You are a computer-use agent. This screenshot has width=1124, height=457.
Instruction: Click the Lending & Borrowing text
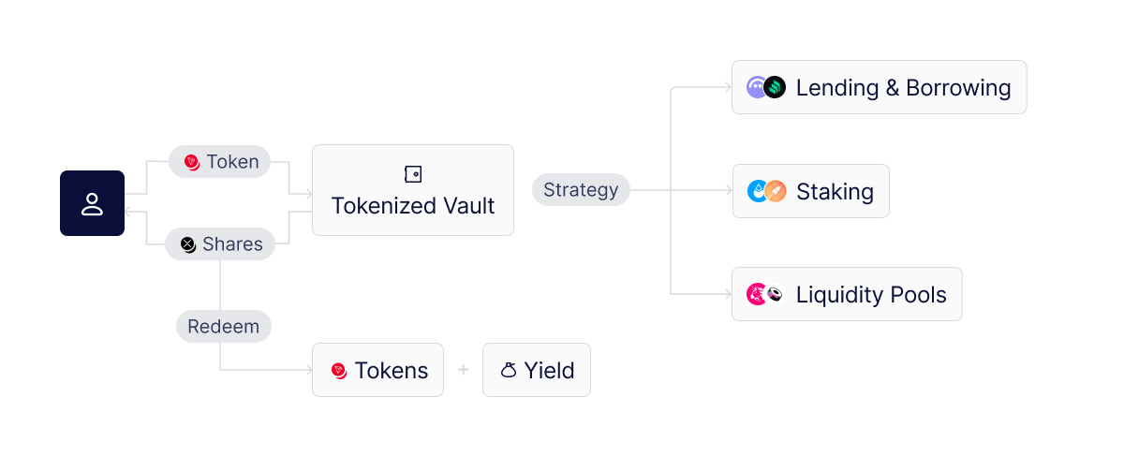click(x=904, y=88)
